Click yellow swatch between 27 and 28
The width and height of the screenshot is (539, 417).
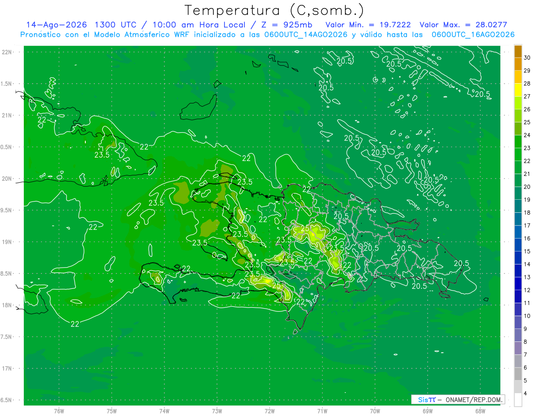pyautogui.click(x=518, y=90)
